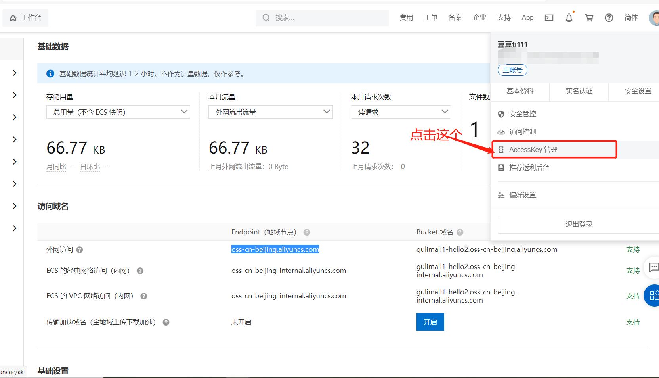Click the blue floating grid icon
The image size is (659, 378).
[652, 295]
